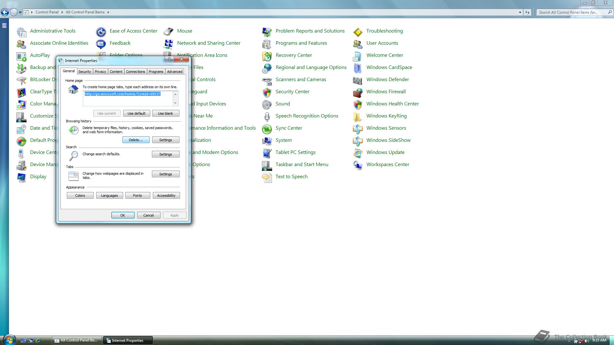This screenshot has height=345, width=614.
Task: Click the Sync Center icon
Action: tap(267, 129)
